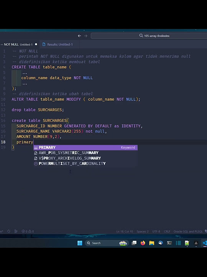Image resolution: width=207 pixels, height=277 pixels.
Task: Open the terminal app from taskbar
Action: pyautogui.click(x=169, y=243)
